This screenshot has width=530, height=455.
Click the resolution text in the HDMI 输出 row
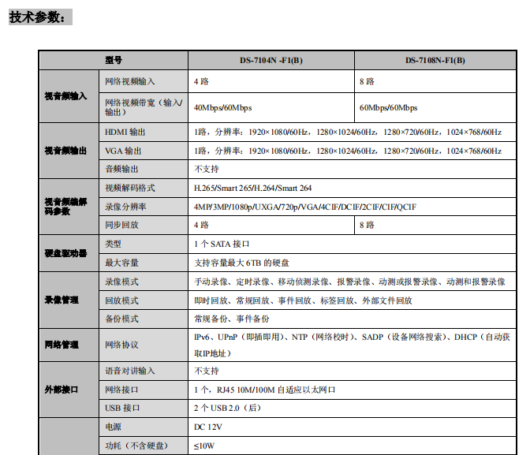tap(348, 132)
